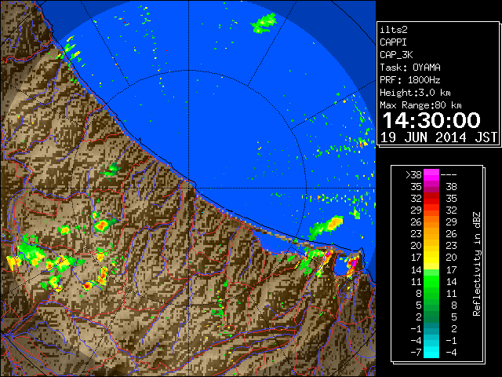Select the '19 JUN 2014 JST' date

pos(439,137)
